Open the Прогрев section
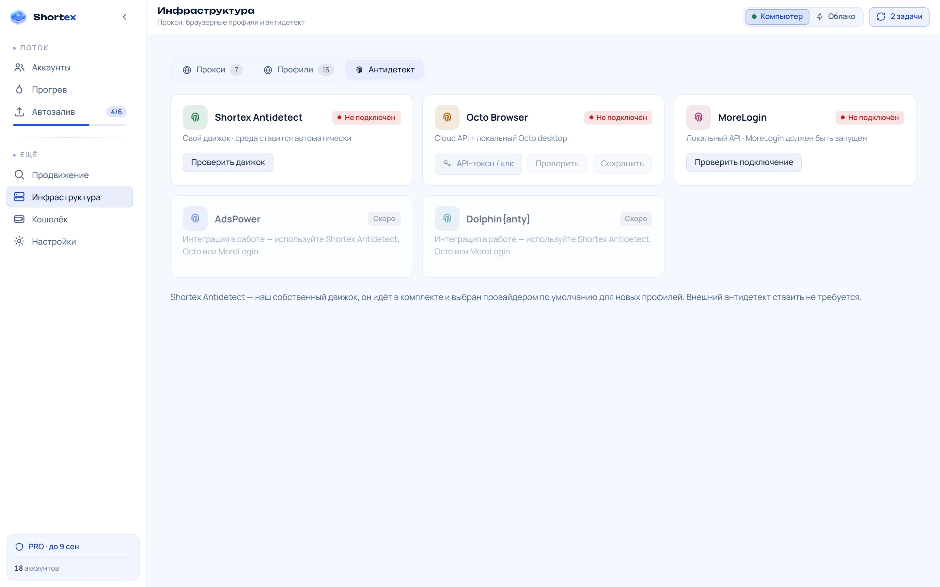 (x=70, y=90)
